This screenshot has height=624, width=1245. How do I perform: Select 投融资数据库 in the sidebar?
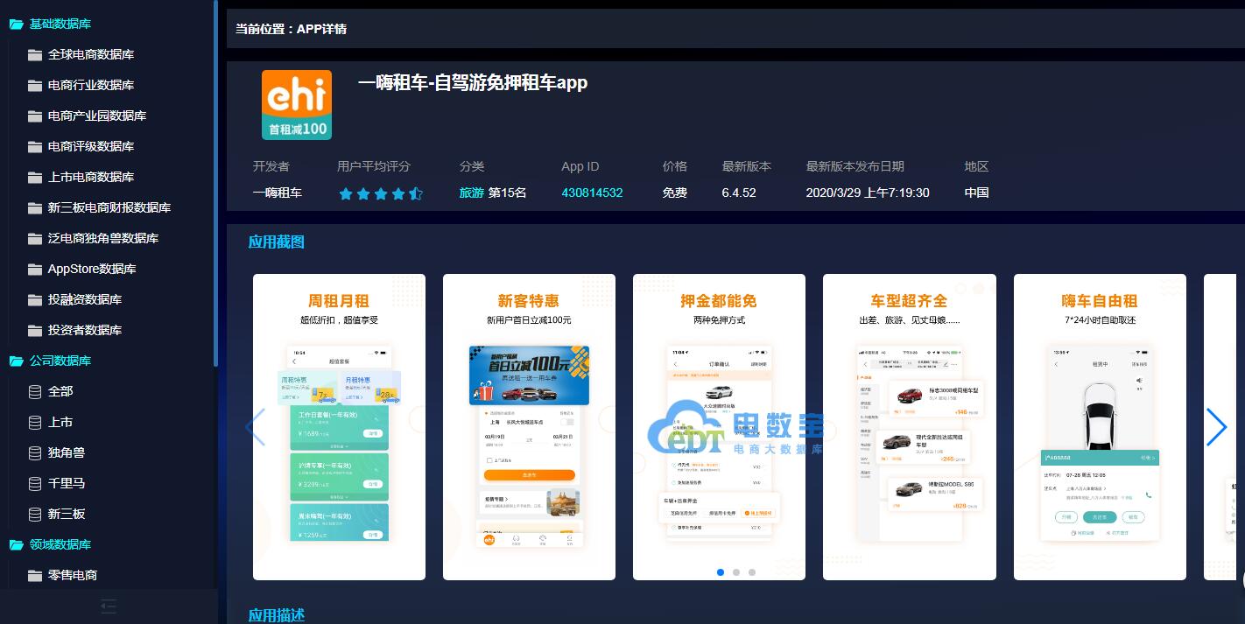pos(85,299)
